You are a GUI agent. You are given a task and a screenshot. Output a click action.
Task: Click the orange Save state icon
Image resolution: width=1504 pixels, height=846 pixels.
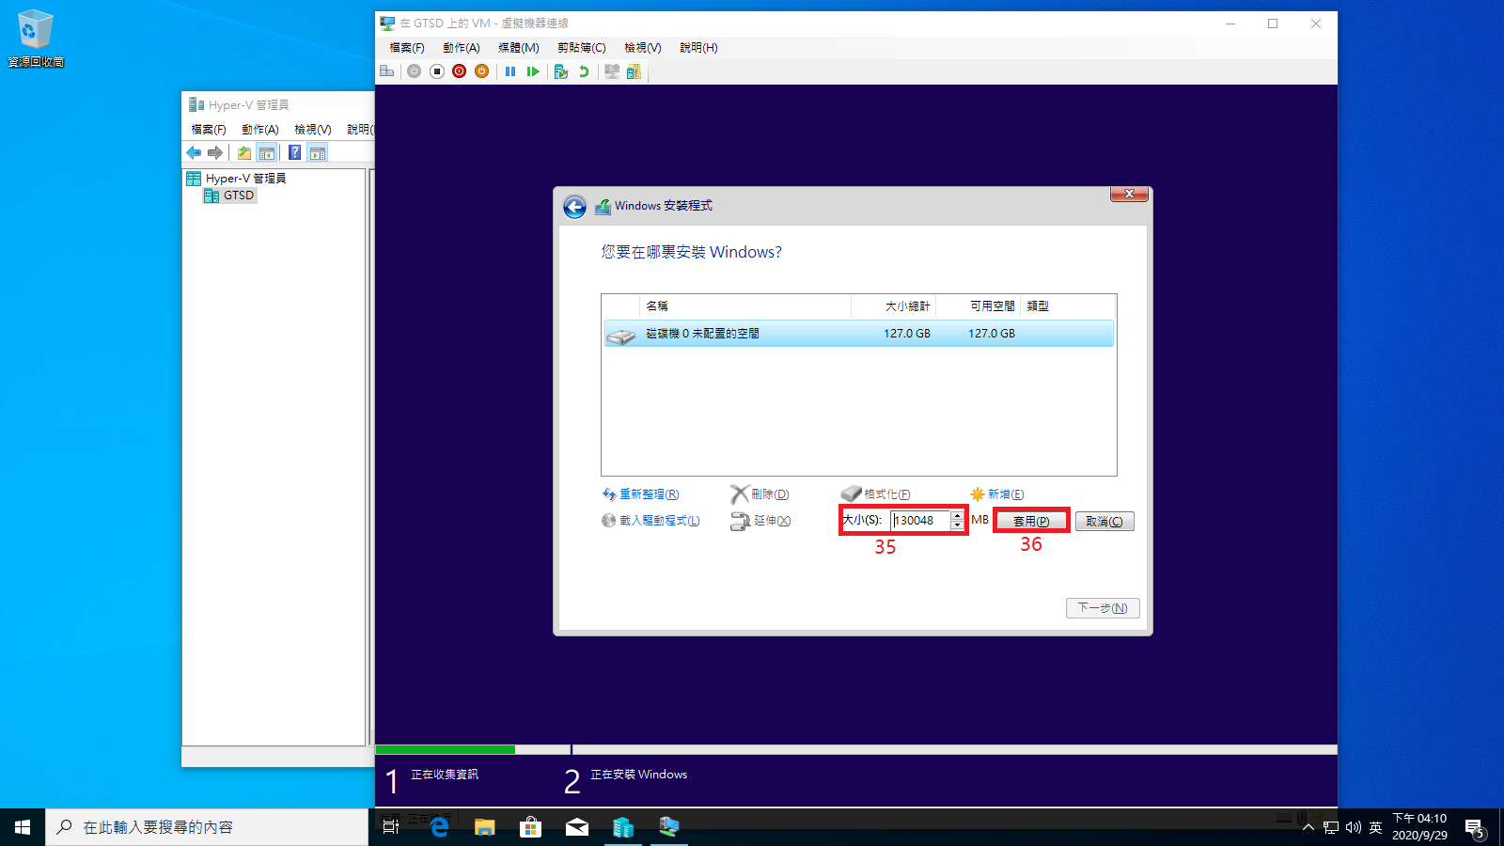point(481,71)
